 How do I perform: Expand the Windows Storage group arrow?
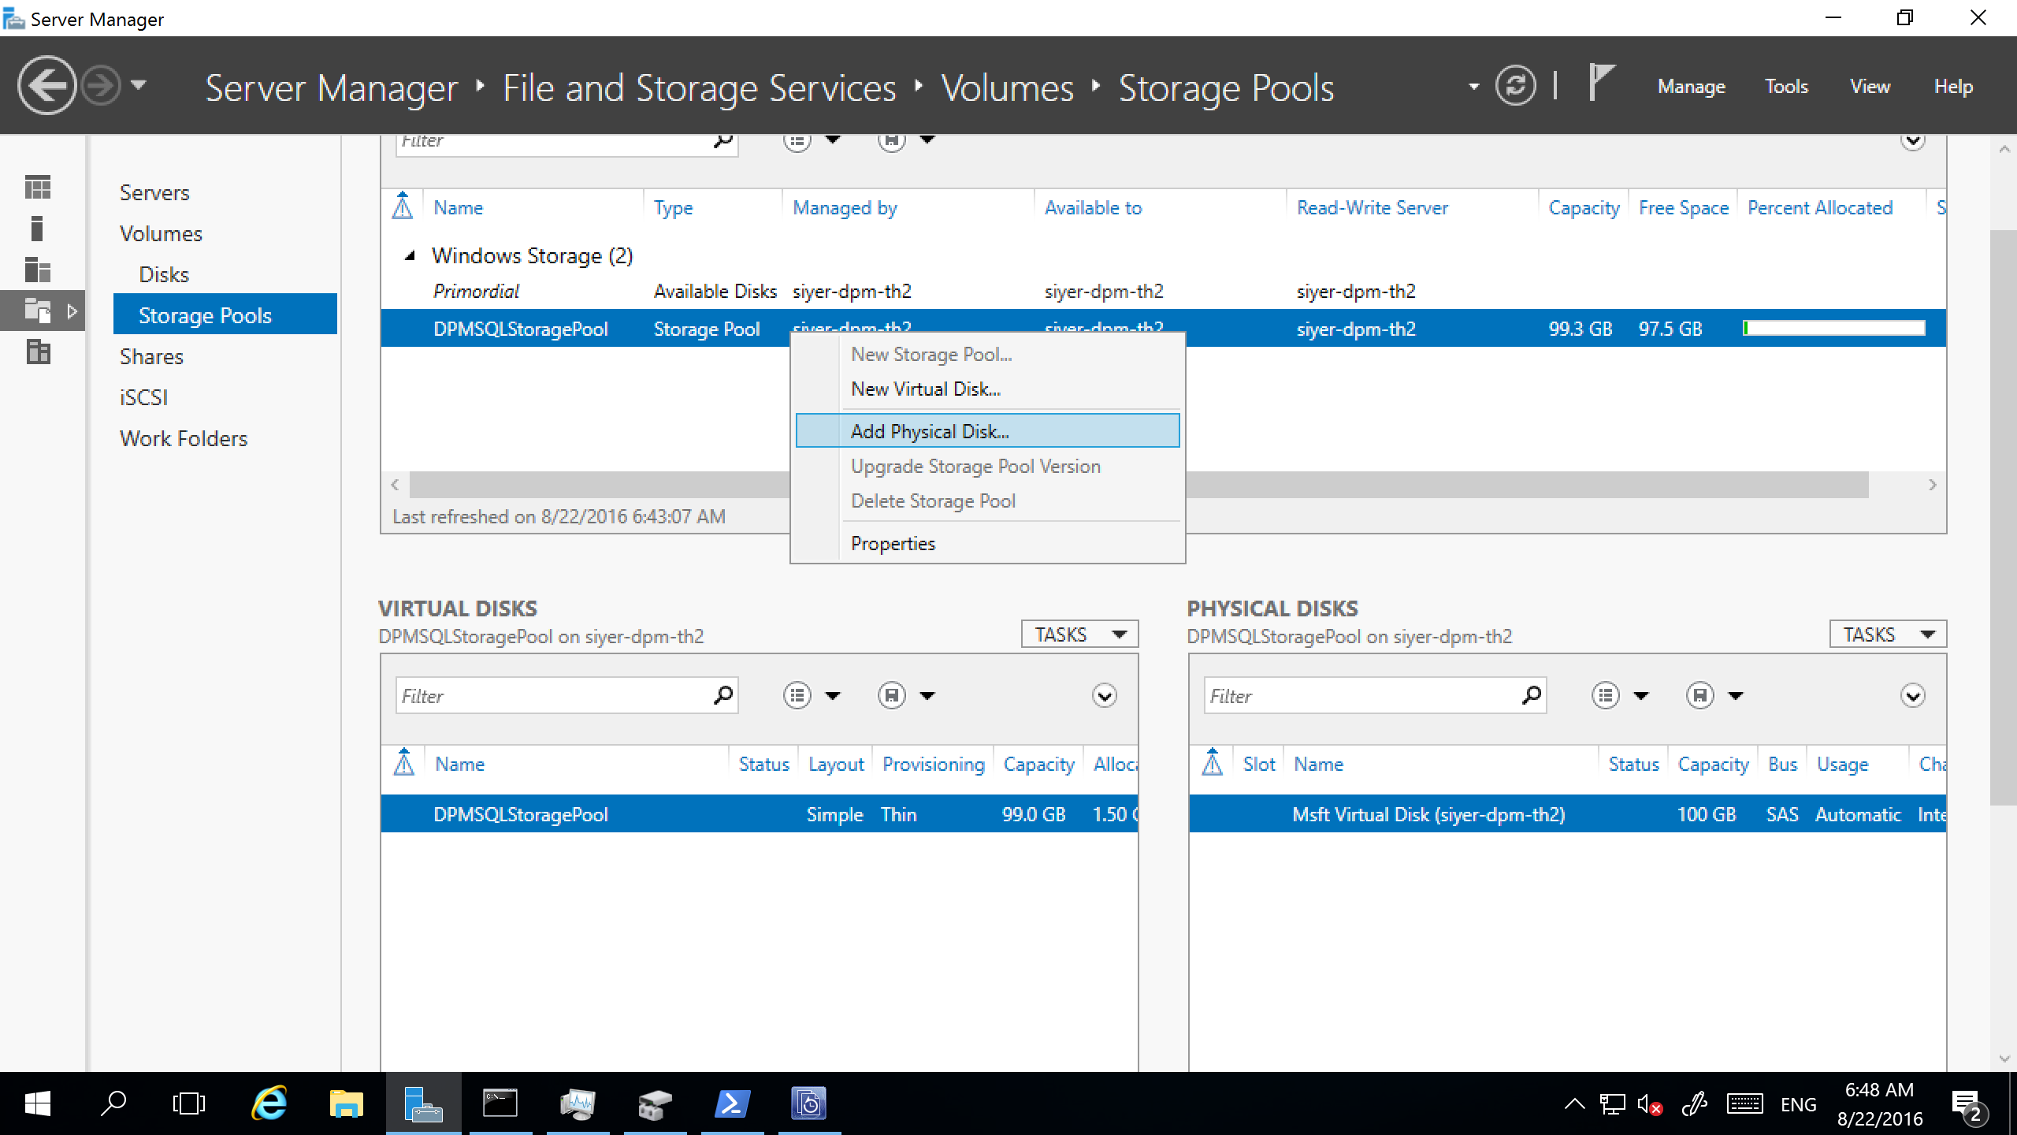(x=409, y=255)
